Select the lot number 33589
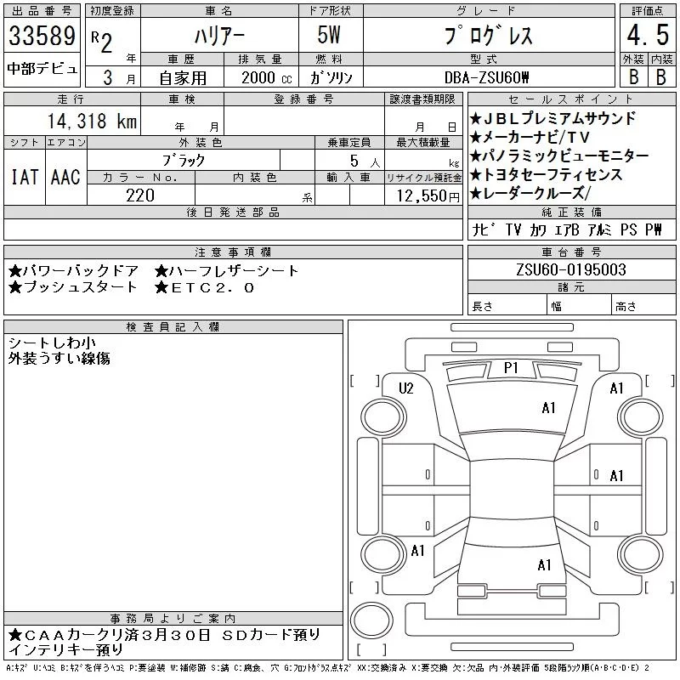The height and width of the screenshot is (680, 680). [42, 37]
